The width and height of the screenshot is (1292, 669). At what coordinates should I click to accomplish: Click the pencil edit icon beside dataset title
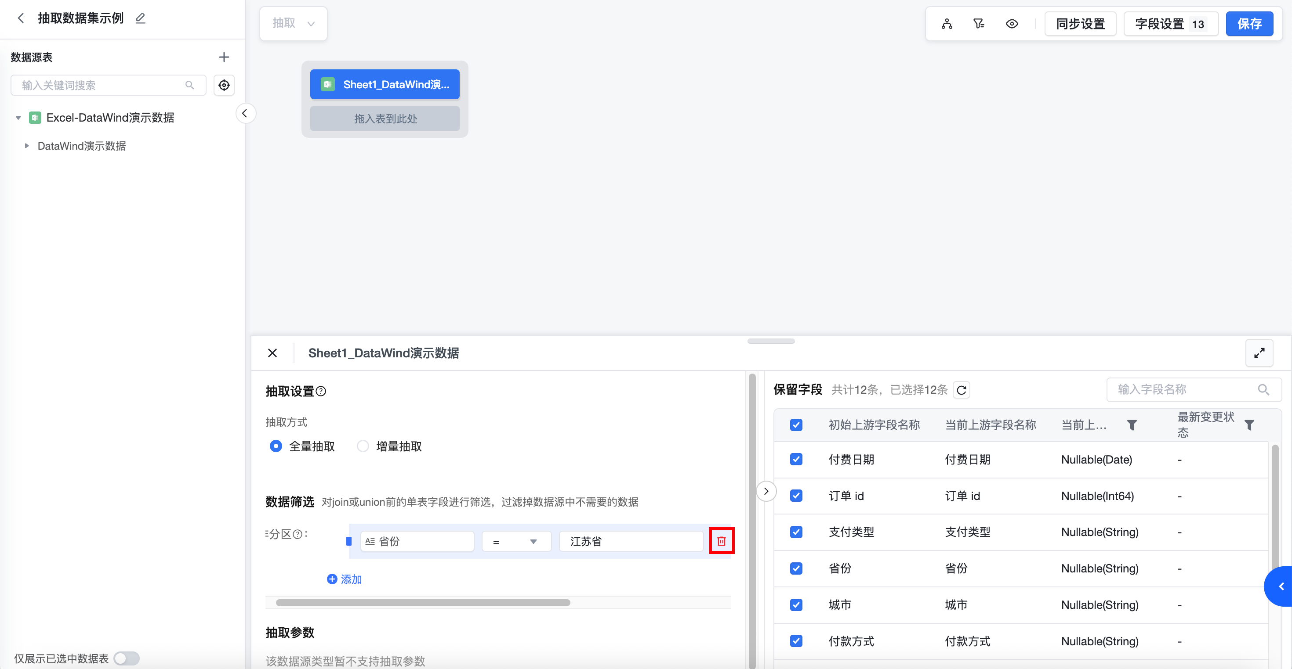coord(141,18)
